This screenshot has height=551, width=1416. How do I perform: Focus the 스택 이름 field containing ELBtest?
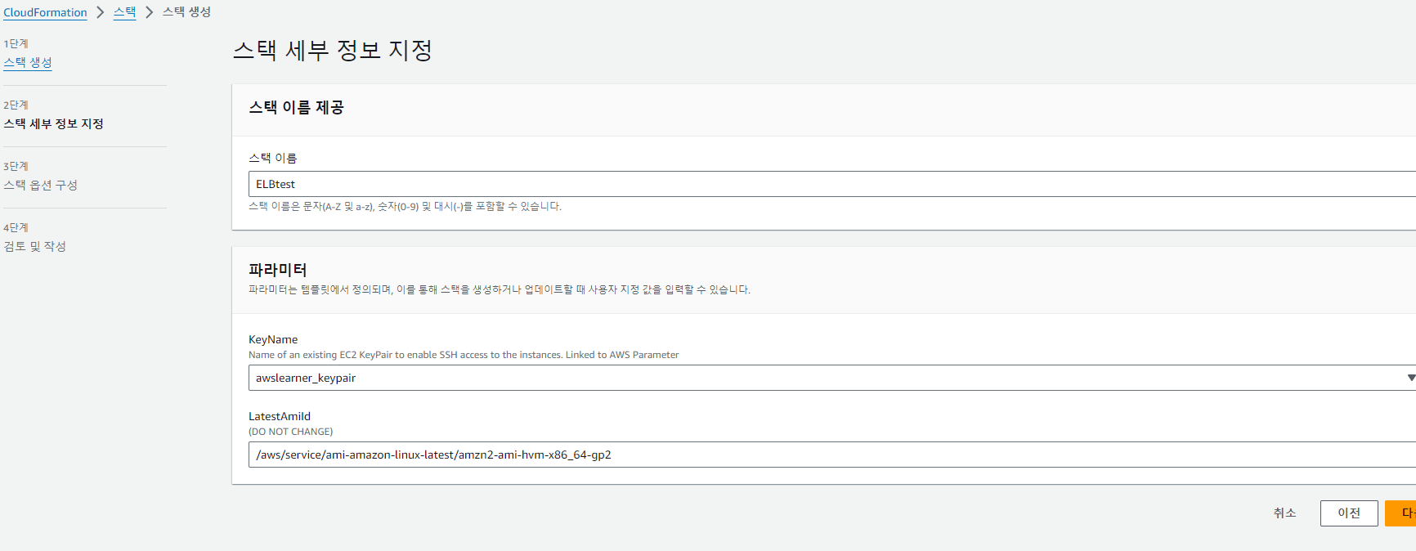(x=832, y=184)
